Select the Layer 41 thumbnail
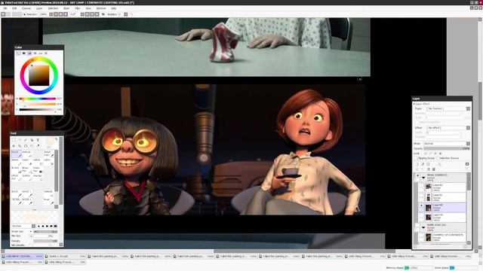The image size is (483, 271). coord(428,197)
